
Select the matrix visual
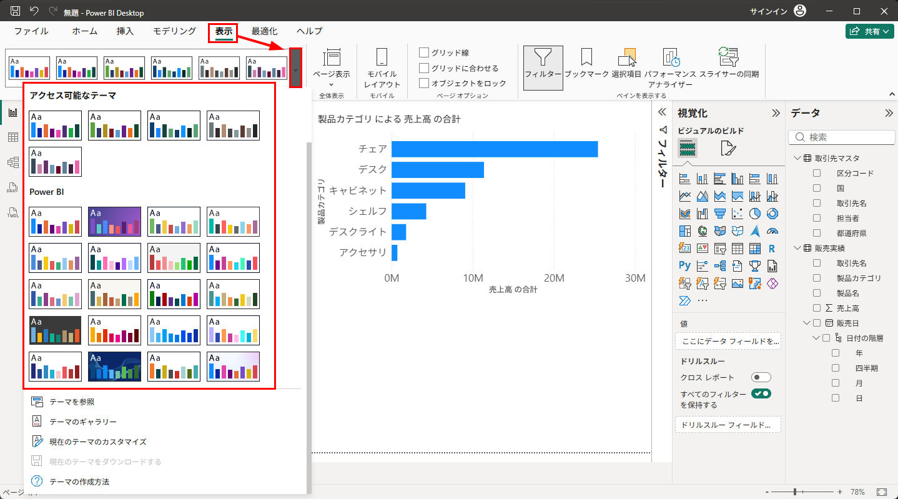coord(754,249)
